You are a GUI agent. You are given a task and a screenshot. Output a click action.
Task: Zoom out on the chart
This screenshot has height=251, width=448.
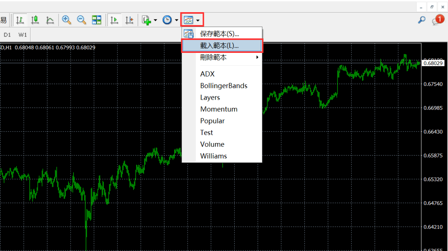click(x=82, y=20)
